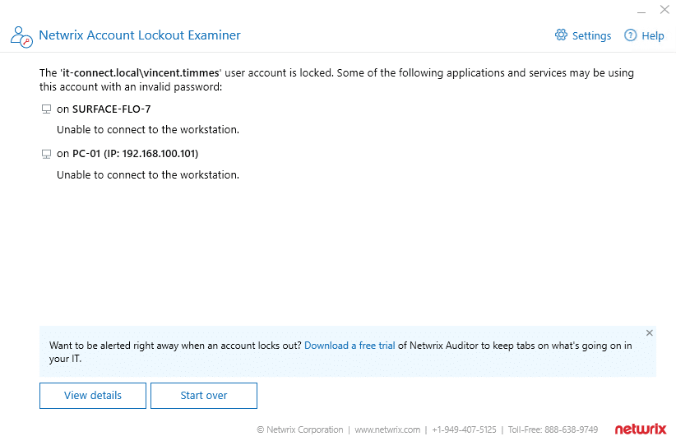Click the Netwrix Account Lockout Examiner logo icon

[x=21, y=36]
